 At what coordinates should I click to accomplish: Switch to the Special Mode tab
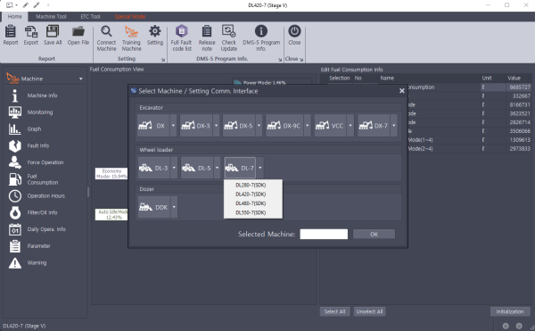click(x=129, y=16)
